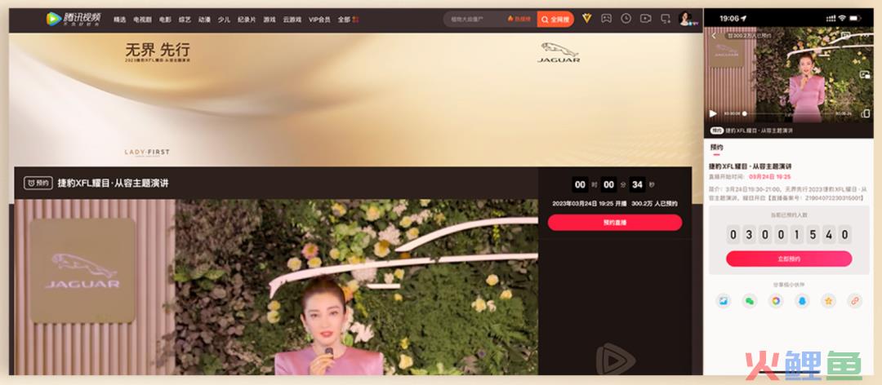Tap picture-in-picture icon in phone player
Viewport: 882px width, 385px height.
point(865,75)
